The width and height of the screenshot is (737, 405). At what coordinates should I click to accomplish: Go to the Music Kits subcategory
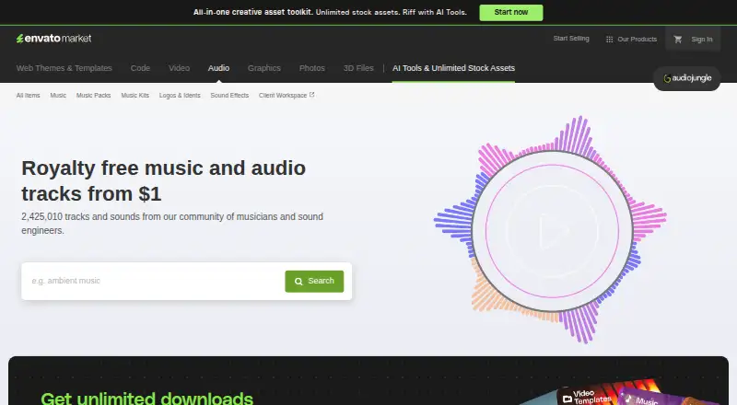point(135,96)
